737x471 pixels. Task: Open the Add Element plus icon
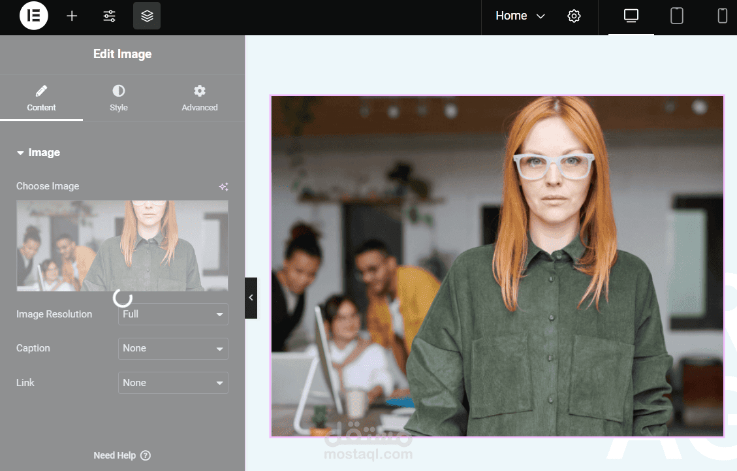point(72,16)
